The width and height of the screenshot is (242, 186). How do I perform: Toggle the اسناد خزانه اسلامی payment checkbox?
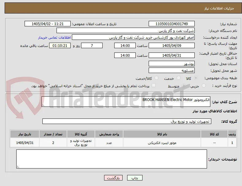(x=154, y=85)
